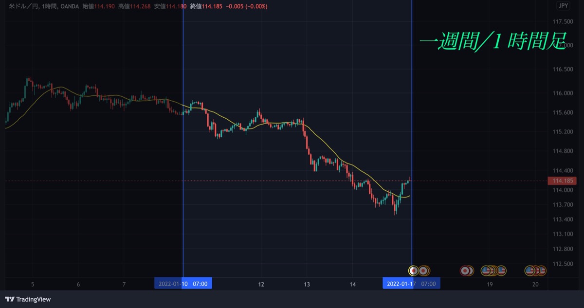584x308 pixels.
Task: Open the Japan event icon just right of the 01-17 line
Action: click(423, 270)
